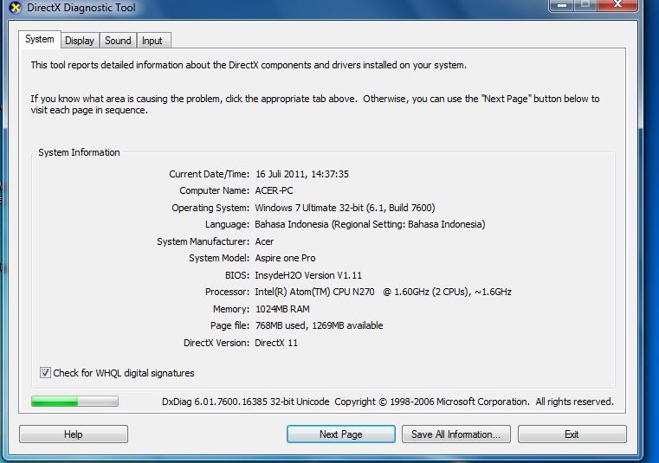
Task: Click the DirectX Diagnostic Tool title text
Action: [81, 8]
